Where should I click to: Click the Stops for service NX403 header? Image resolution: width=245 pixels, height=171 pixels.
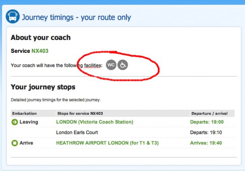click(x=80, y=114)
